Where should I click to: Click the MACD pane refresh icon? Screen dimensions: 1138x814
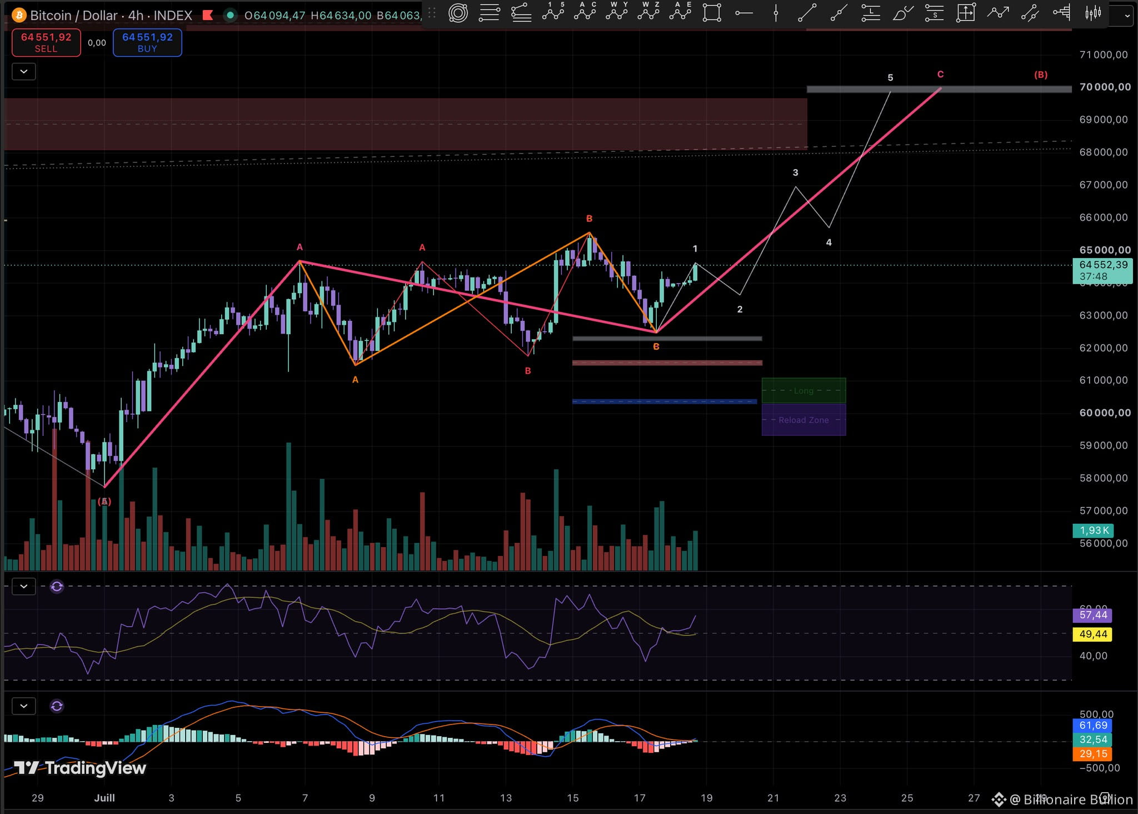(57, 706)
